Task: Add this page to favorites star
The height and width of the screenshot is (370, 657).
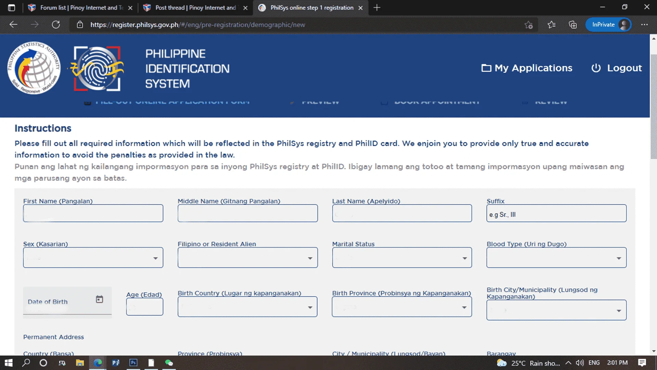Action: 528,25
